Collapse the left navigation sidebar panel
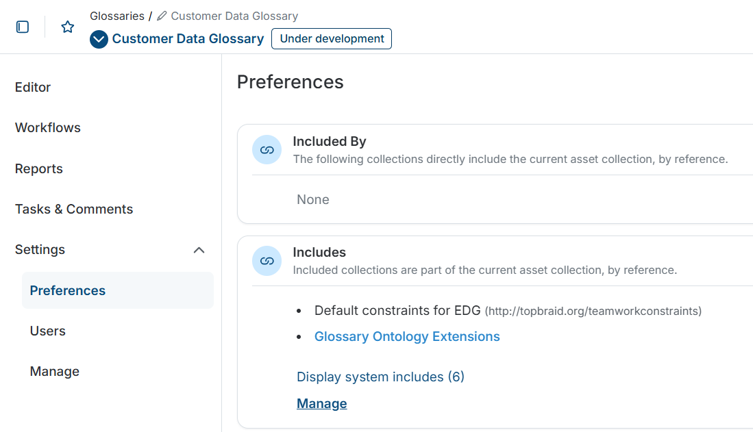 (x=23, y=26)
